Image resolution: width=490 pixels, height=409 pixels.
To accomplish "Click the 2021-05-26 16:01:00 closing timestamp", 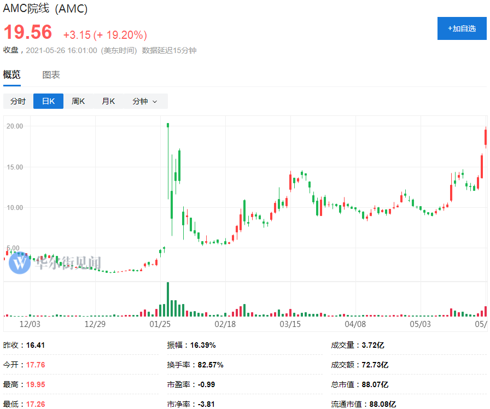I will click(61, 50).
